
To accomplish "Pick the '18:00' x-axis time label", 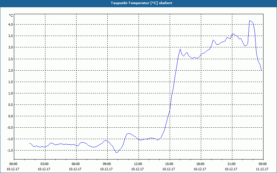I will (200, 164).
